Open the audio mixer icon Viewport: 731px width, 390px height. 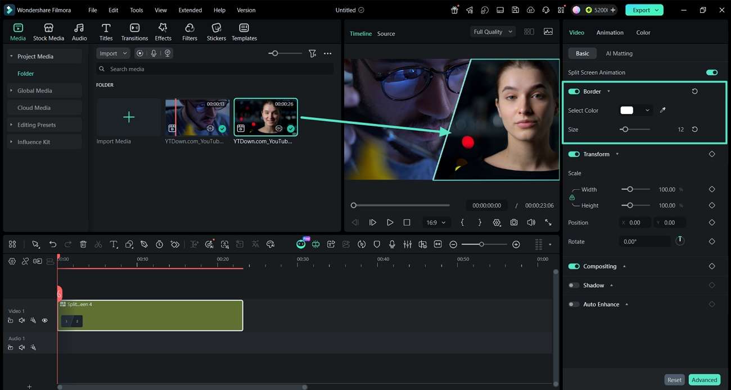(x=407, y=244)
